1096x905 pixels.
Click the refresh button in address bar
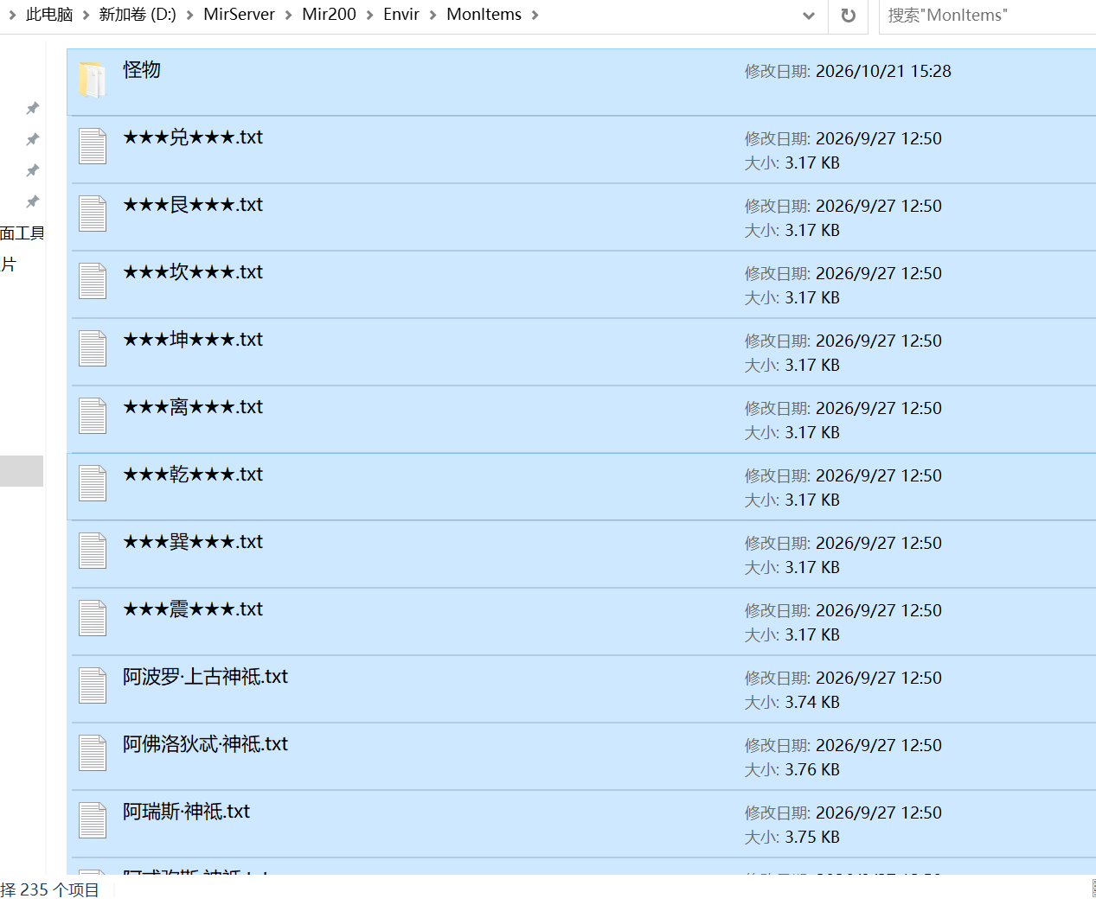coord(849,16)
